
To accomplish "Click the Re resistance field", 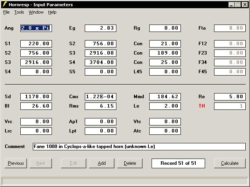I will click(x=230, y=97).
